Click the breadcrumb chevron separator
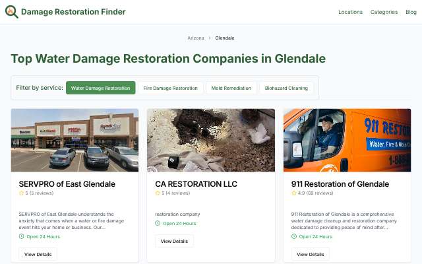The height and width of the screenshot is (264, 422). [x=210, y=38]
